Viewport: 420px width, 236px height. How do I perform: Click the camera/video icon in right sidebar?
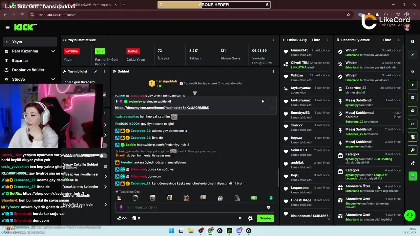pyautogui.click(x=412, y=137)
